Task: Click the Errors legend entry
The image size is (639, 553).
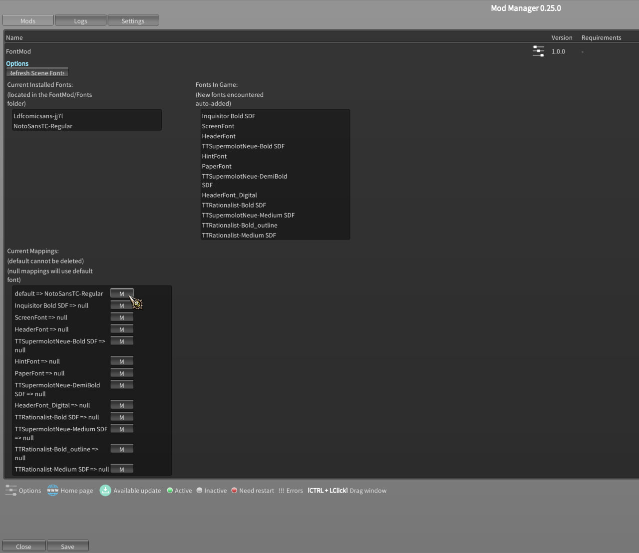Action: (291, 491)
